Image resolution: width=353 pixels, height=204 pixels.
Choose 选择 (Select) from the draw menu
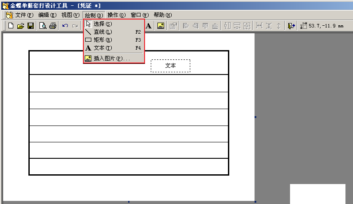click(103, 24)
